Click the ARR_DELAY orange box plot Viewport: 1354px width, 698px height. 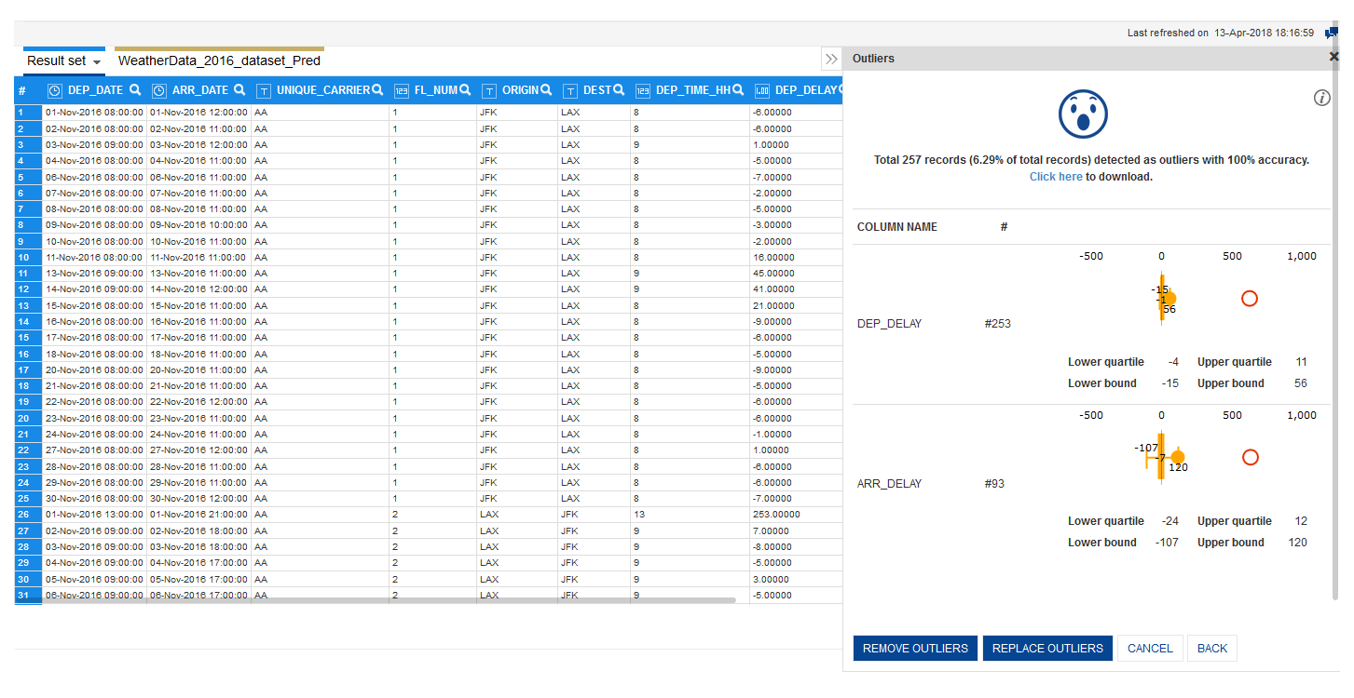[x=1161, y=456]
